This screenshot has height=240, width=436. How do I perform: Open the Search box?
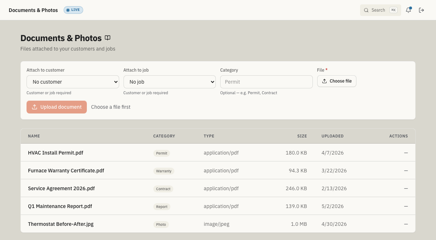coord(380,10)
